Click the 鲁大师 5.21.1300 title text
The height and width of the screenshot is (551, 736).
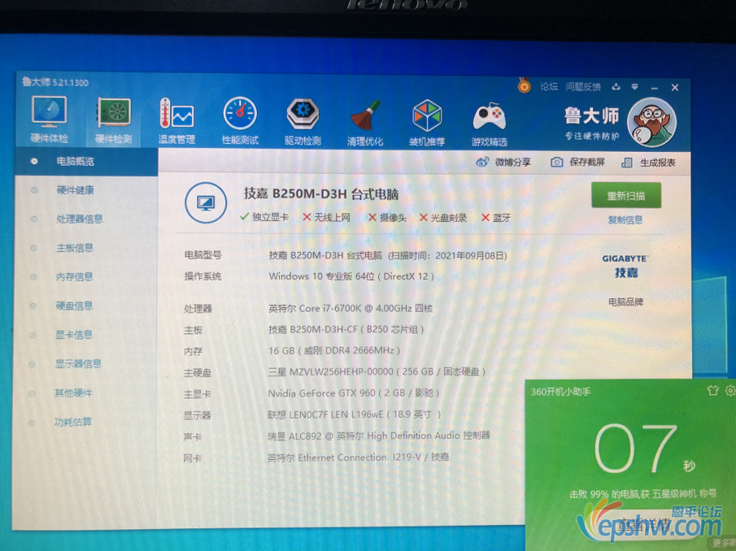pos(55,83)
